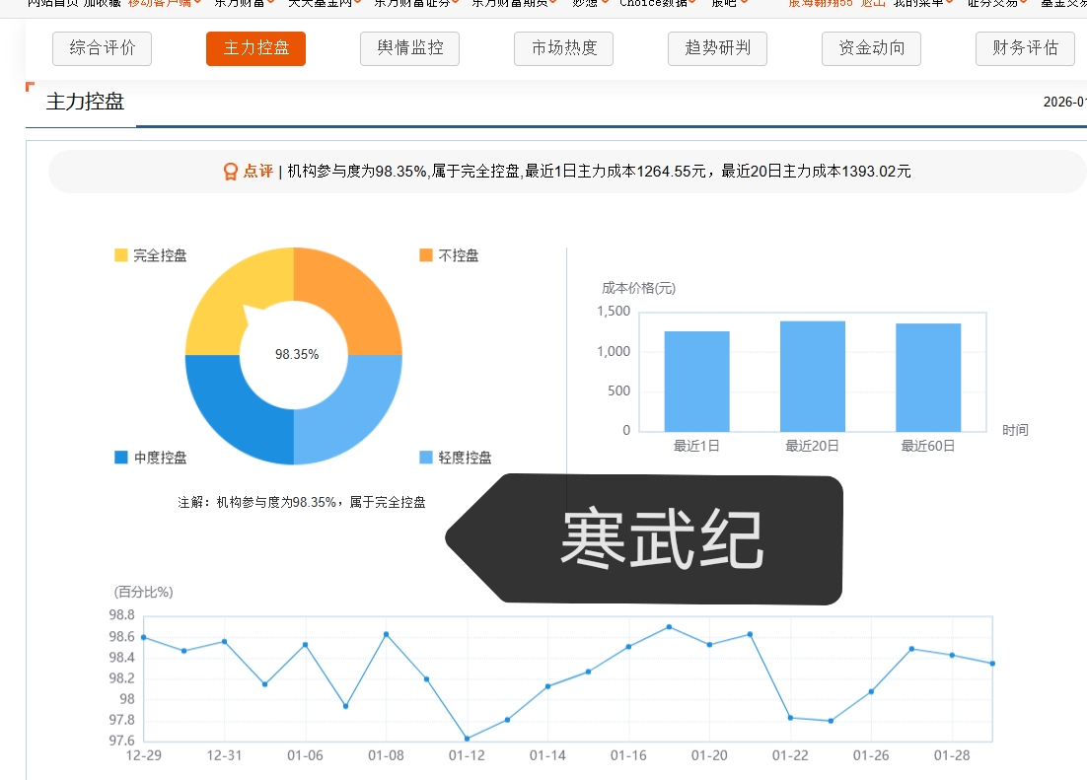Click the dark blue 中度控盘 legend swatch
The image size is (1087, 780).
click(120, 457)
